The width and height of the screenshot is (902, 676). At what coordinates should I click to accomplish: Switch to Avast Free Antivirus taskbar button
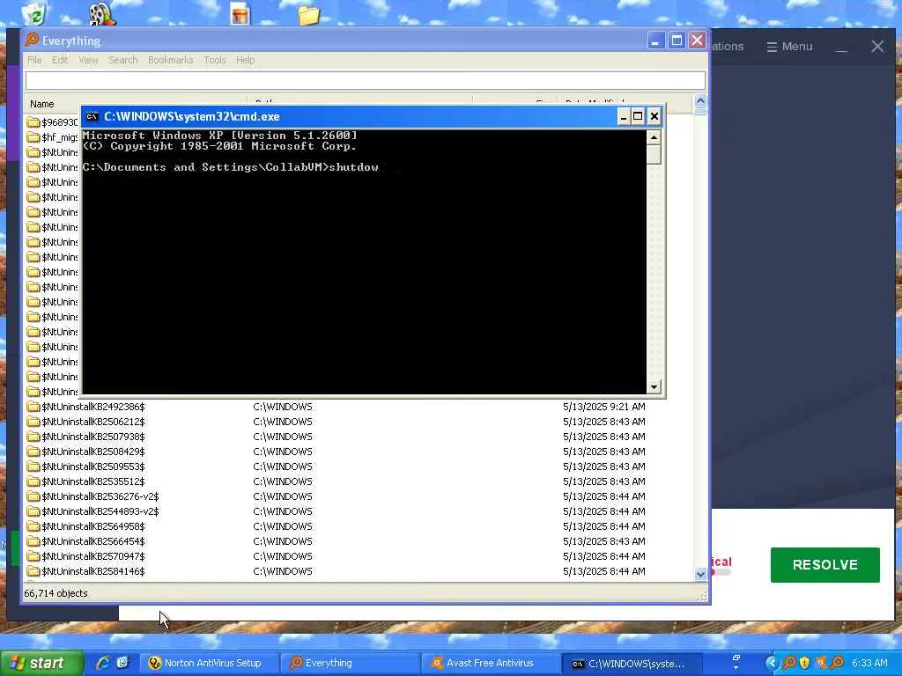[491, 663]
